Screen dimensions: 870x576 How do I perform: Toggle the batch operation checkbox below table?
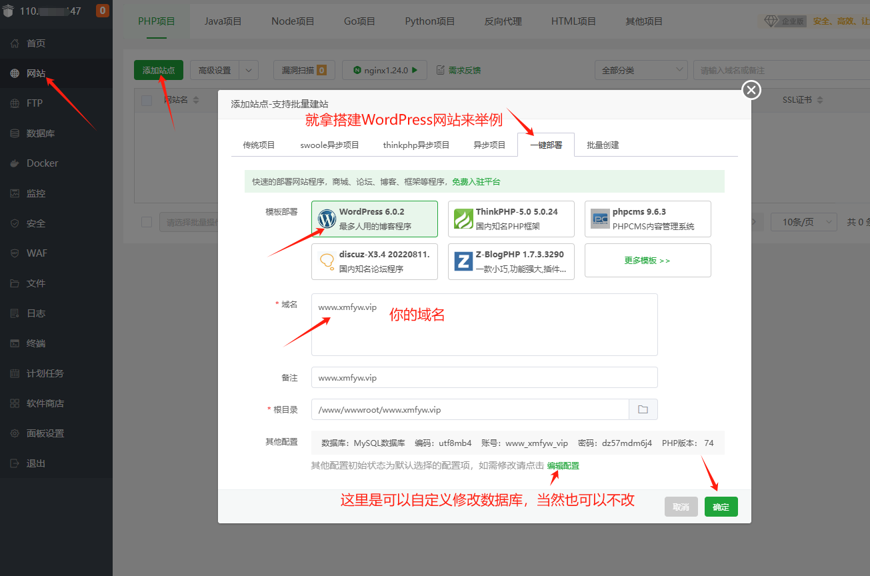(147, 222)
